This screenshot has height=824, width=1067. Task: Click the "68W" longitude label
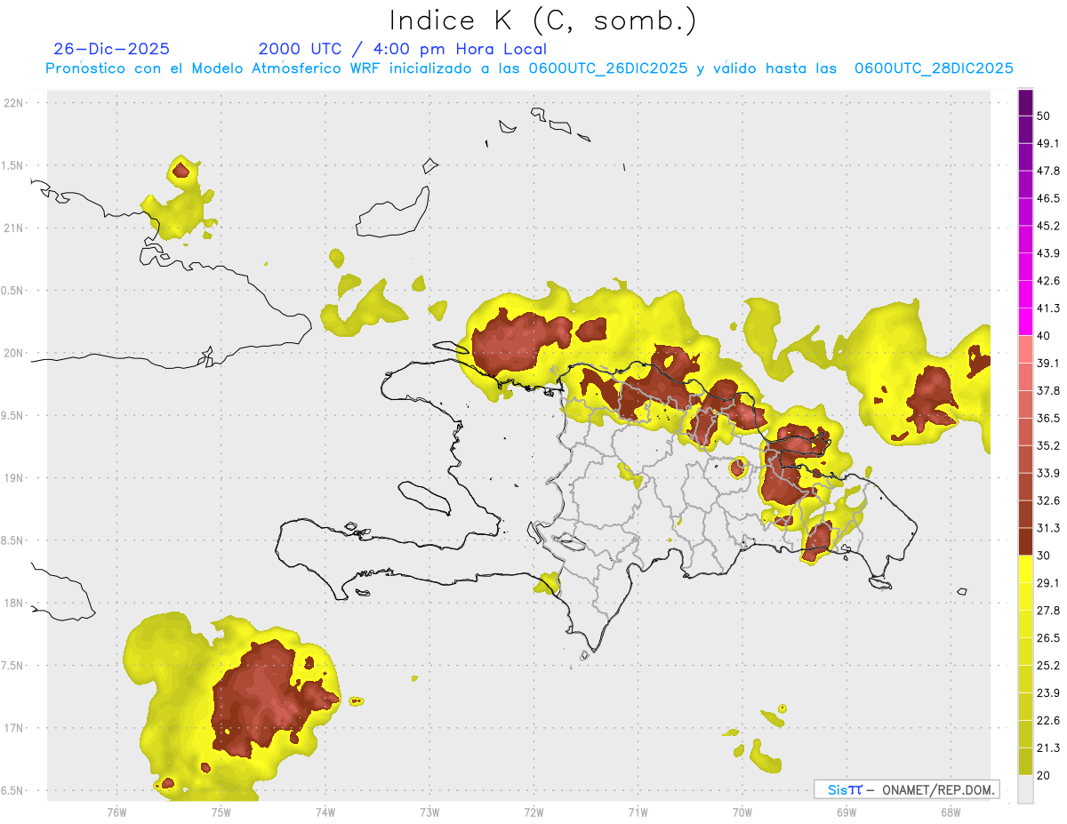pos(950,812)
